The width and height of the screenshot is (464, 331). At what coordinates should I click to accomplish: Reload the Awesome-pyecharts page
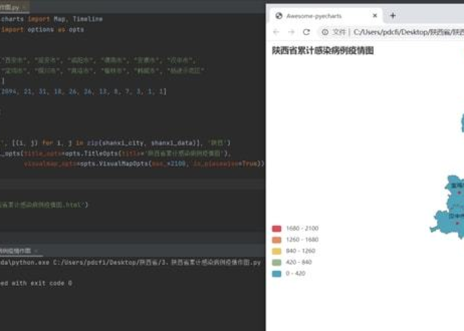[306, 32]
